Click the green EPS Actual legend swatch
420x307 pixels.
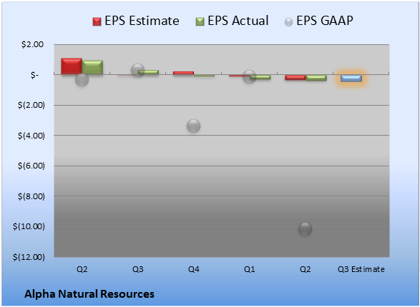(x=200, y=21)
